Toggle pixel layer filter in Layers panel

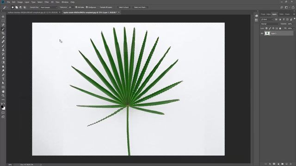coord(276,19)
